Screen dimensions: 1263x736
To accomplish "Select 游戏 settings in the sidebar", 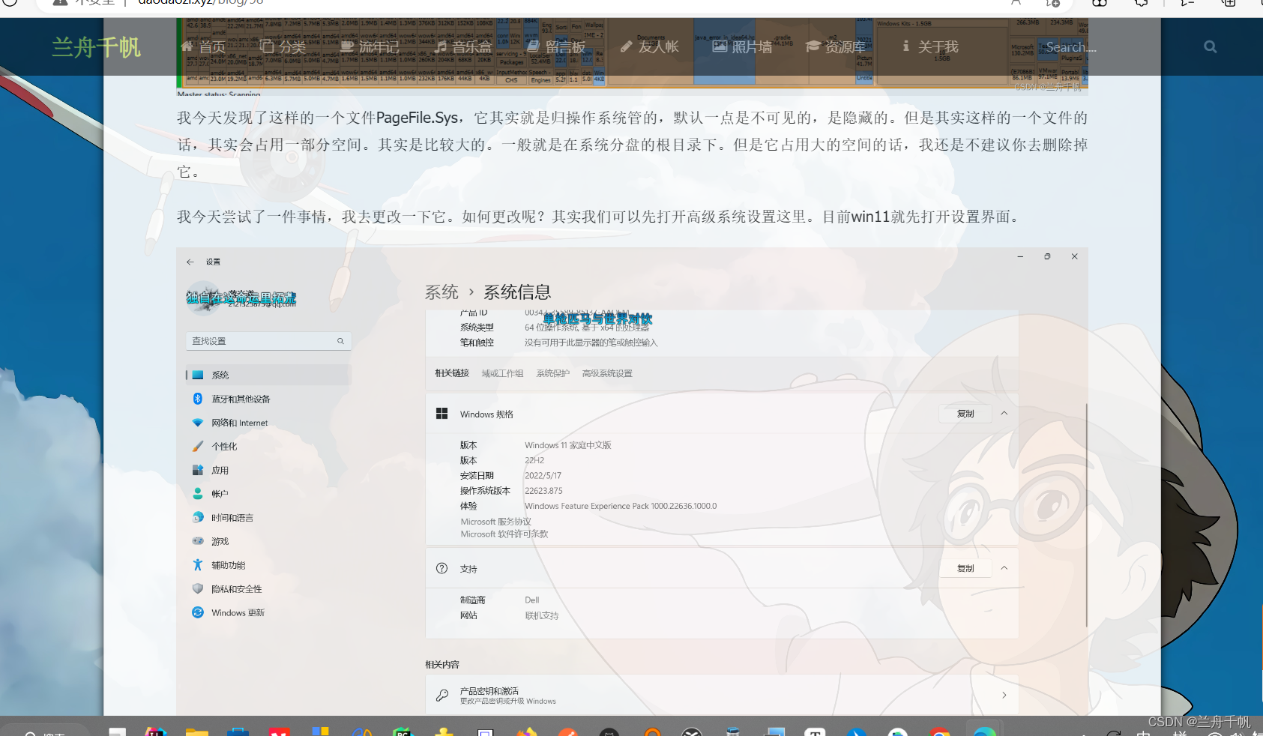I will 220,540.
